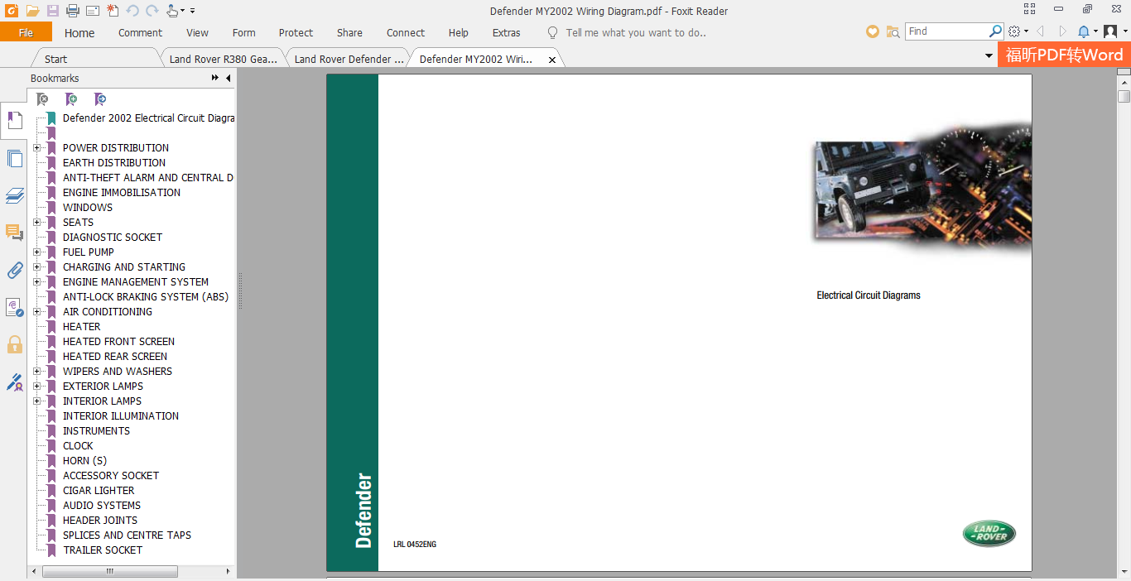1131x581 pixels.
Task: Click the delete bookmark icon
Action: pyautogui.click(x=43, y=99)
